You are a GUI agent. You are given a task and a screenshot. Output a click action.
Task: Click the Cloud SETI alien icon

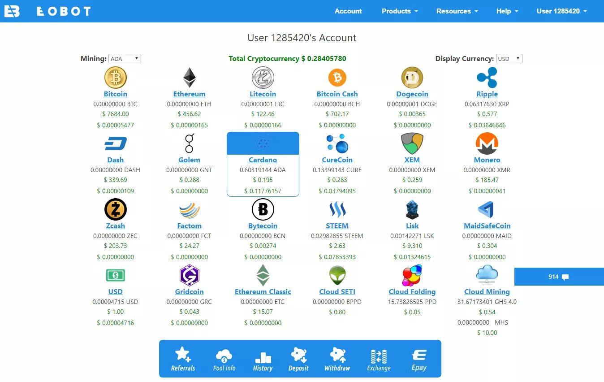(x=337, y=275)
